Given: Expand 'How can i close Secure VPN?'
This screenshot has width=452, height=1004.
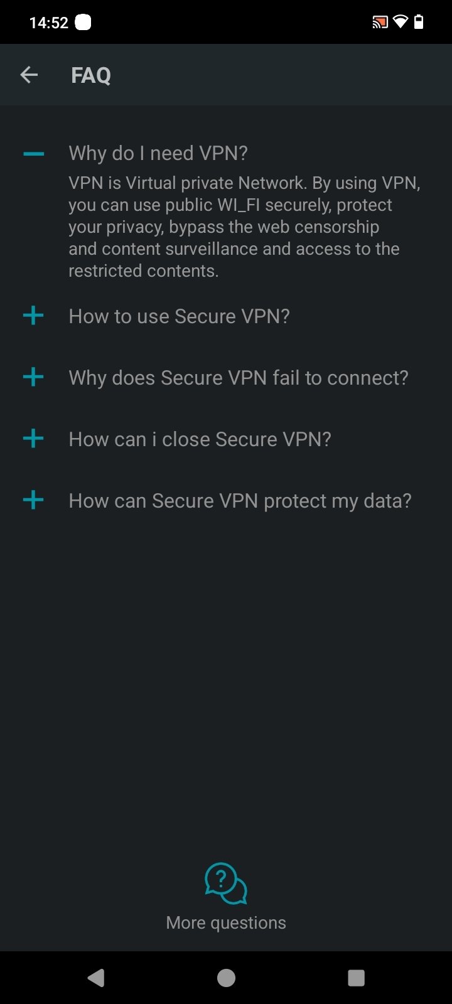Looking at the screenshot, I should (x=200, y=439).
